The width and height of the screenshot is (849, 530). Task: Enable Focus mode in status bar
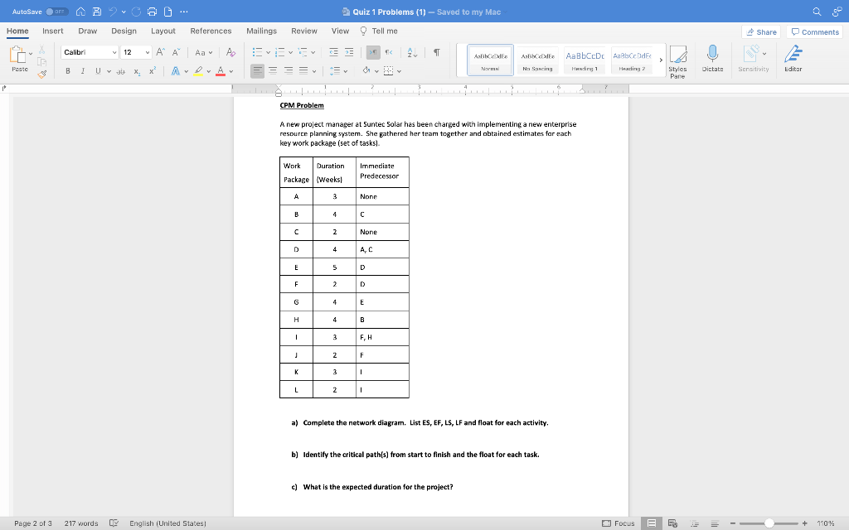tap(619, 523)
